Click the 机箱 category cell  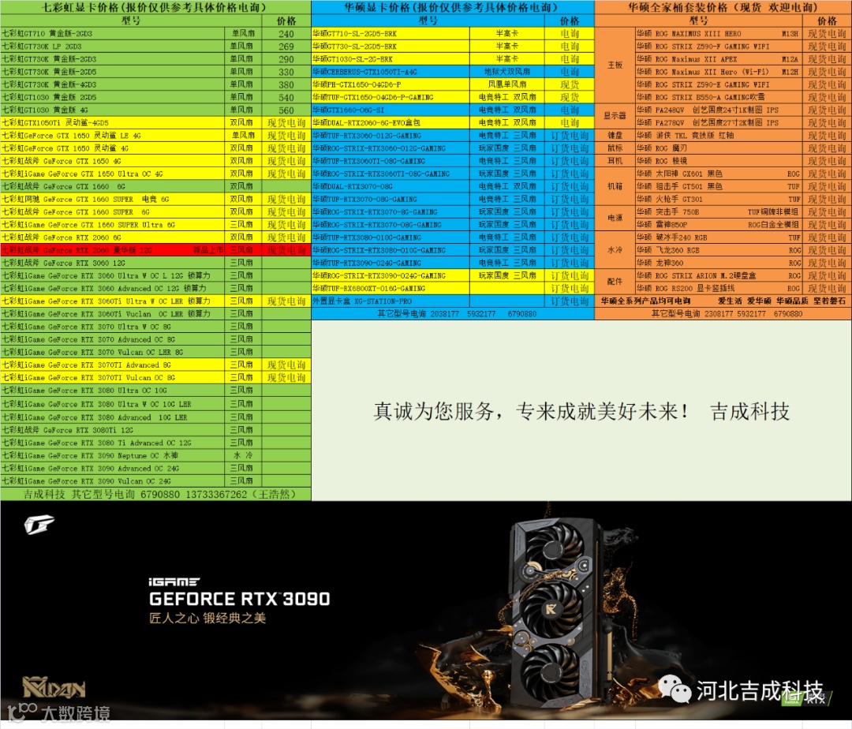[x=615, y=186]
